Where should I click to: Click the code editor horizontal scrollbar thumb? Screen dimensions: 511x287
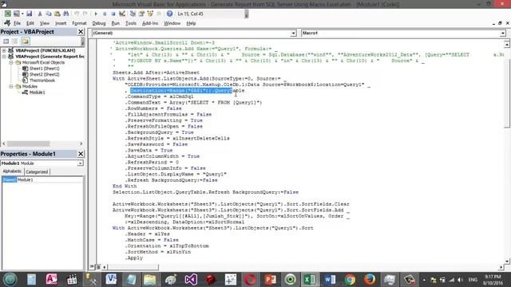click(x=133, y=267)
